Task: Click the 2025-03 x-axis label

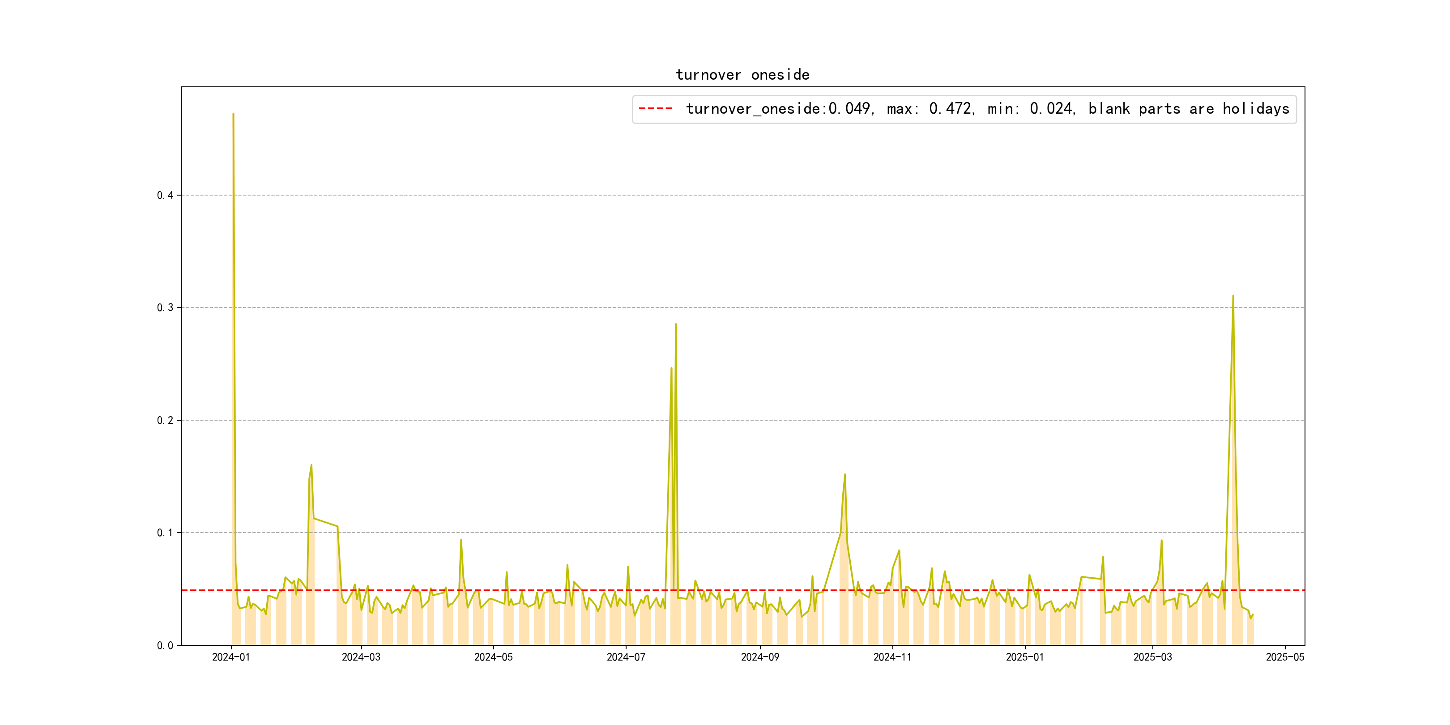Action: click(x=1152, y=657)
